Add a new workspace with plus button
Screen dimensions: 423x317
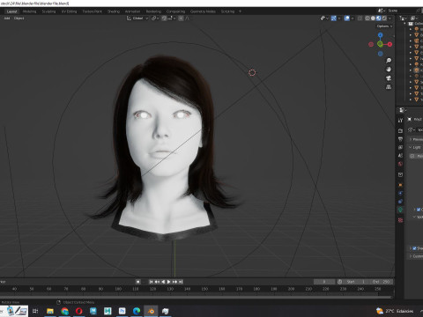pos(240,11)
